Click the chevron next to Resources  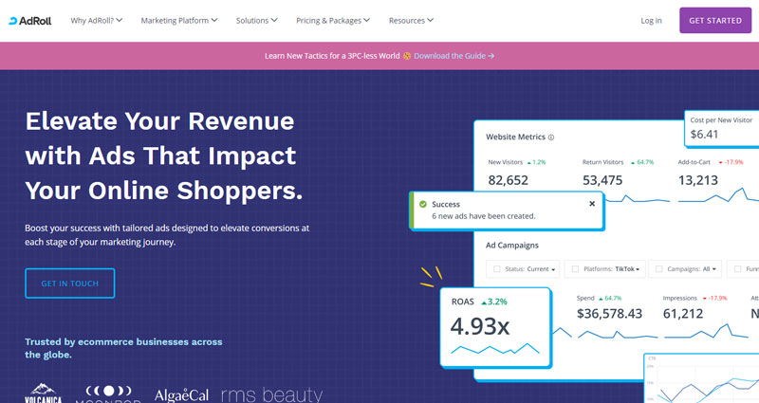coord(431,20)
